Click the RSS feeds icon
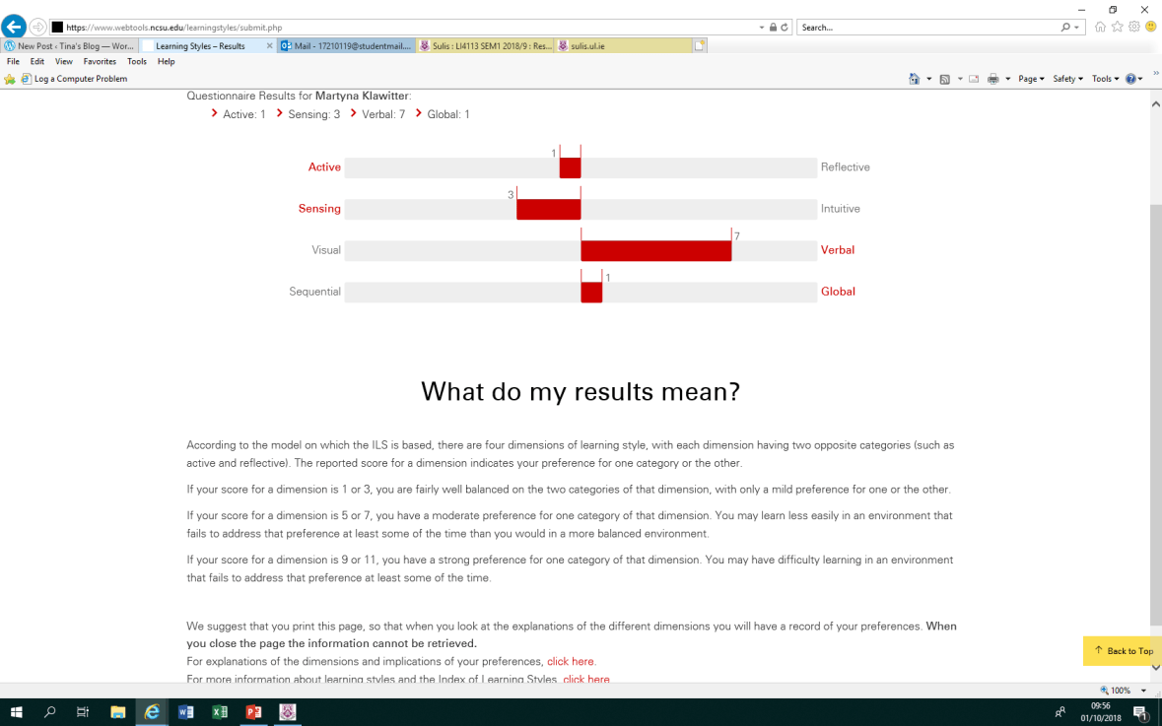1162x726 pixels. click(x=945, y=79)
